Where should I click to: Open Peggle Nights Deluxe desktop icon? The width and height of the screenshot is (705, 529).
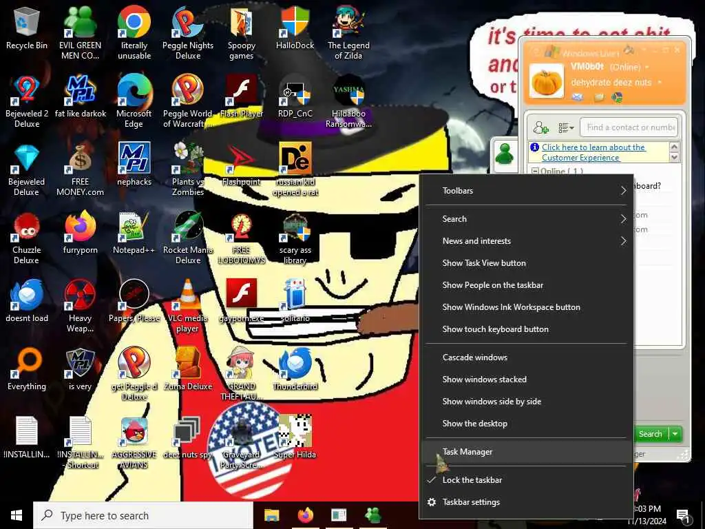(x=188, y=33)
